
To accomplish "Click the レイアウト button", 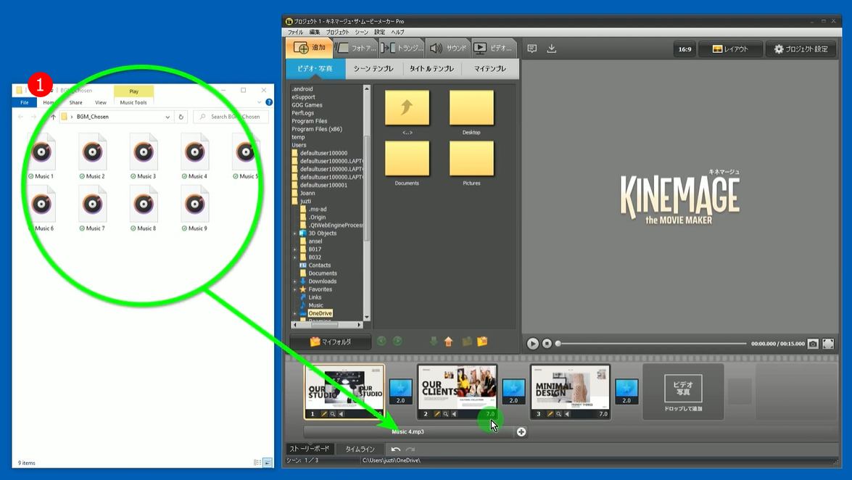I will [x=730, y=49].
